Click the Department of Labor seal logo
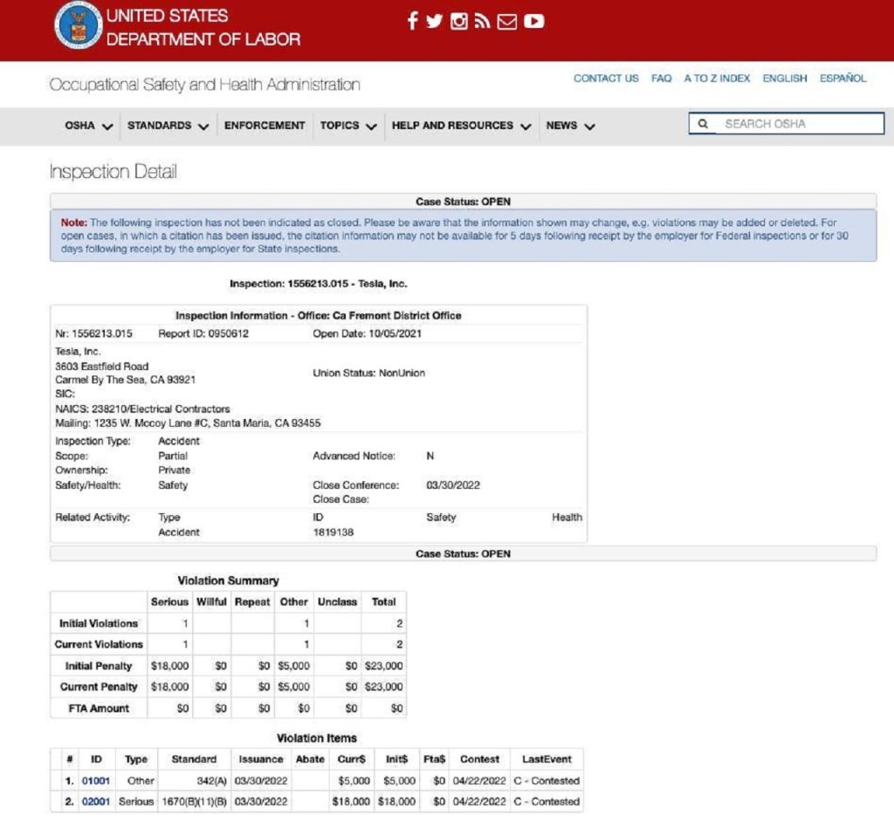The width and height of the screenshot is (894, 824). click(78, 25)
